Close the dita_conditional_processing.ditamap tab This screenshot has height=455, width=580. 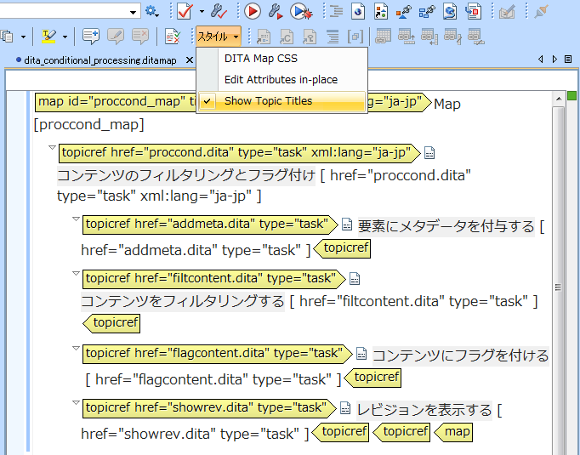pyautogui.click(x=190, y=60)
